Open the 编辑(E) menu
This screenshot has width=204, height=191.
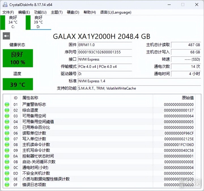[x=24, y=12]
